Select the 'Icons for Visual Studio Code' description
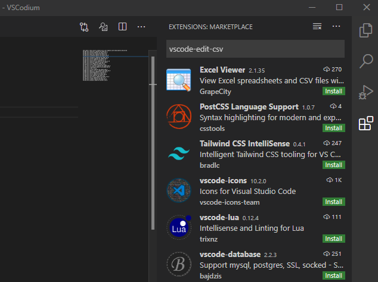378x282 pixels. [247, 192]
